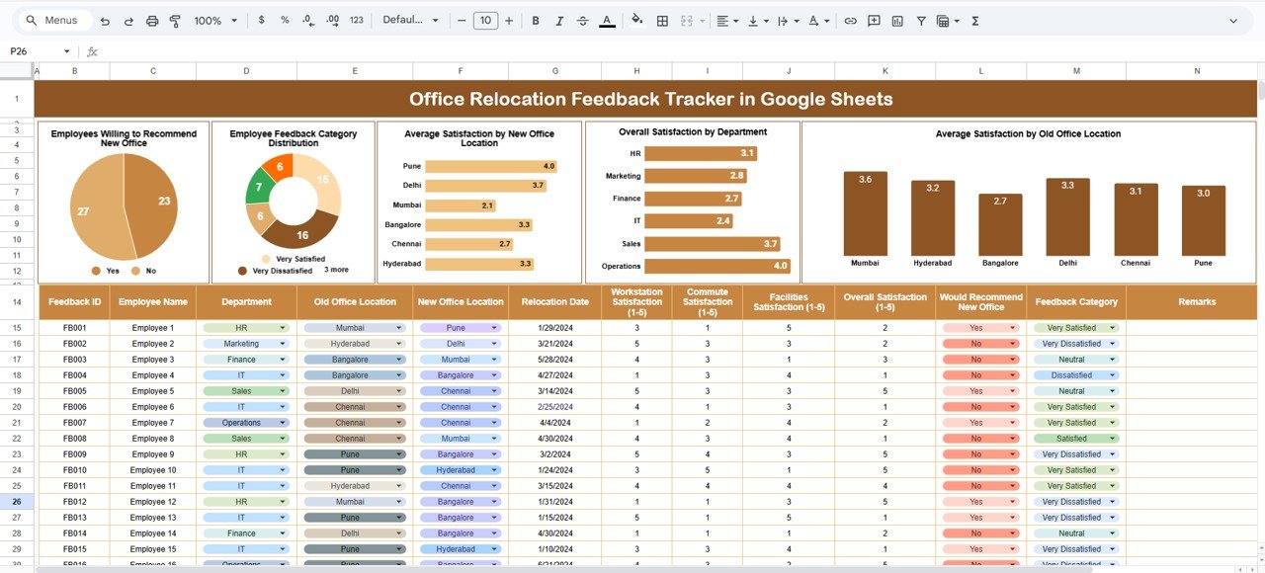Open the fill color picker
The height and width of the screenshot is (573, 1265).
tap(636, 21)
